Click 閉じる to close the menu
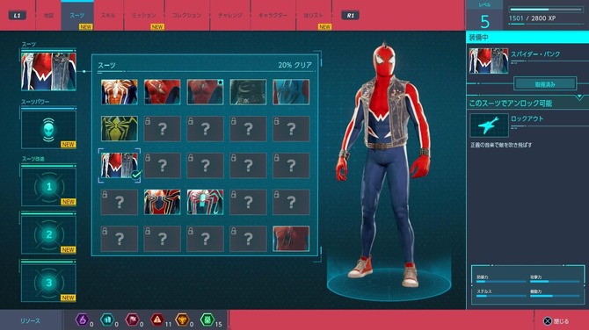This screenshot has width=589, height=330. [x=556, y=321]
